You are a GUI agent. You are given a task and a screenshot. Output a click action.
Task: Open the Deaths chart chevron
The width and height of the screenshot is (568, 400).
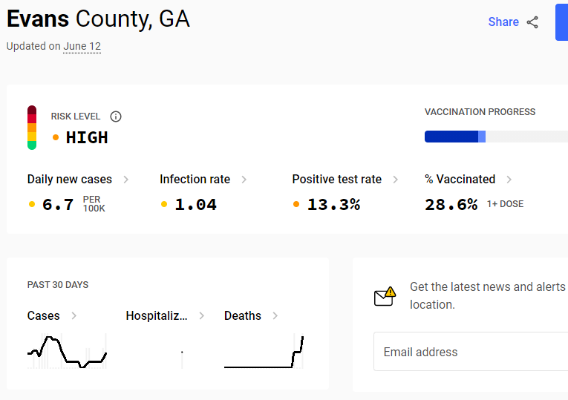pyautogui.click(x=275, y=315)
